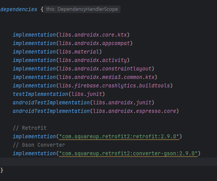Click the libs.material reference
The width and height of the screenshot is (217, 181).
pyautogui.click(x=79, y=52)
